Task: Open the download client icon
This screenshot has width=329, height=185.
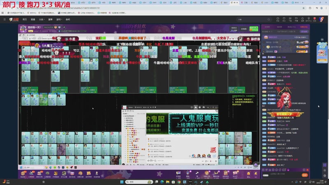Action: point(290,19)
